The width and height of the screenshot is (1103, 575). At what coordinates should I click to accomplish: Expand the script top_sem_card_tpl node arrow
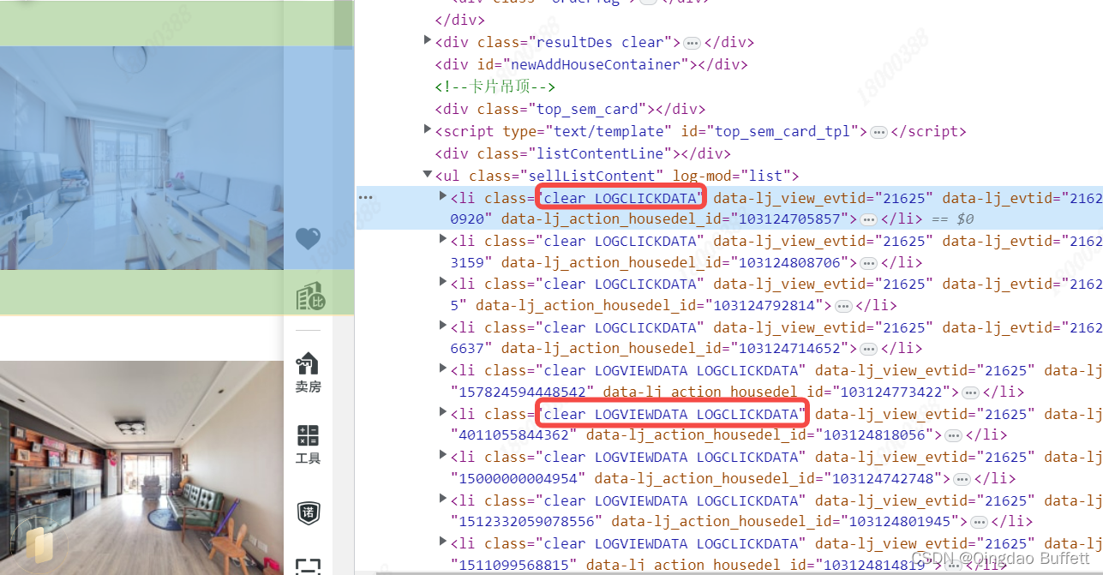pyautogui.click(x=428, y=129)
